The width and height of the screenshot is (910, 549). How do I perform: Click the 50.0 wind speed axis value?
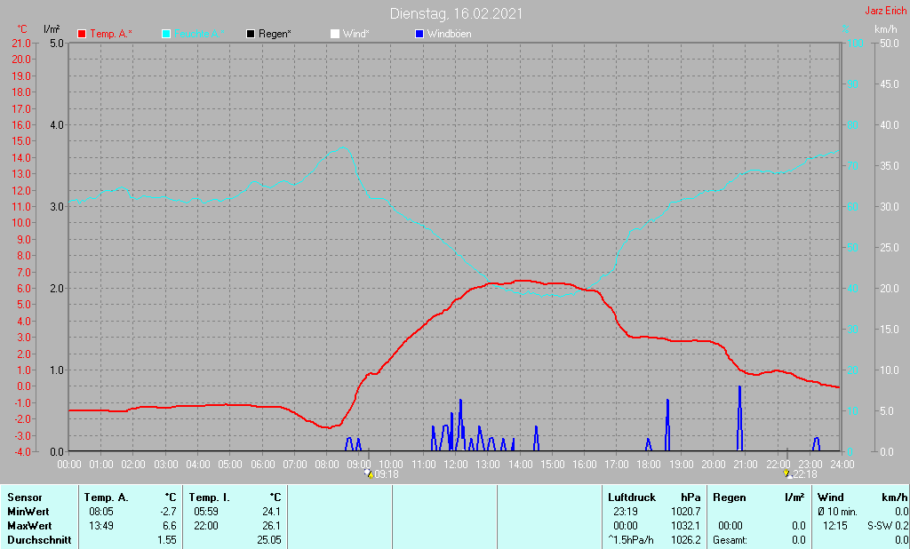point(889,43)
